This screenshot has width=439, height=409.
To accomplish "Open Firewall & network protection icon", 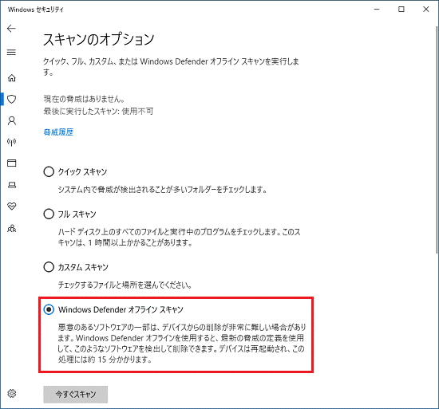I will [x=11, y=142].
